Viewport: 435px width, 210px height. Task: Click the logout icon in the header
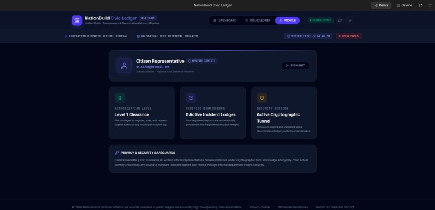click(350, 21)
